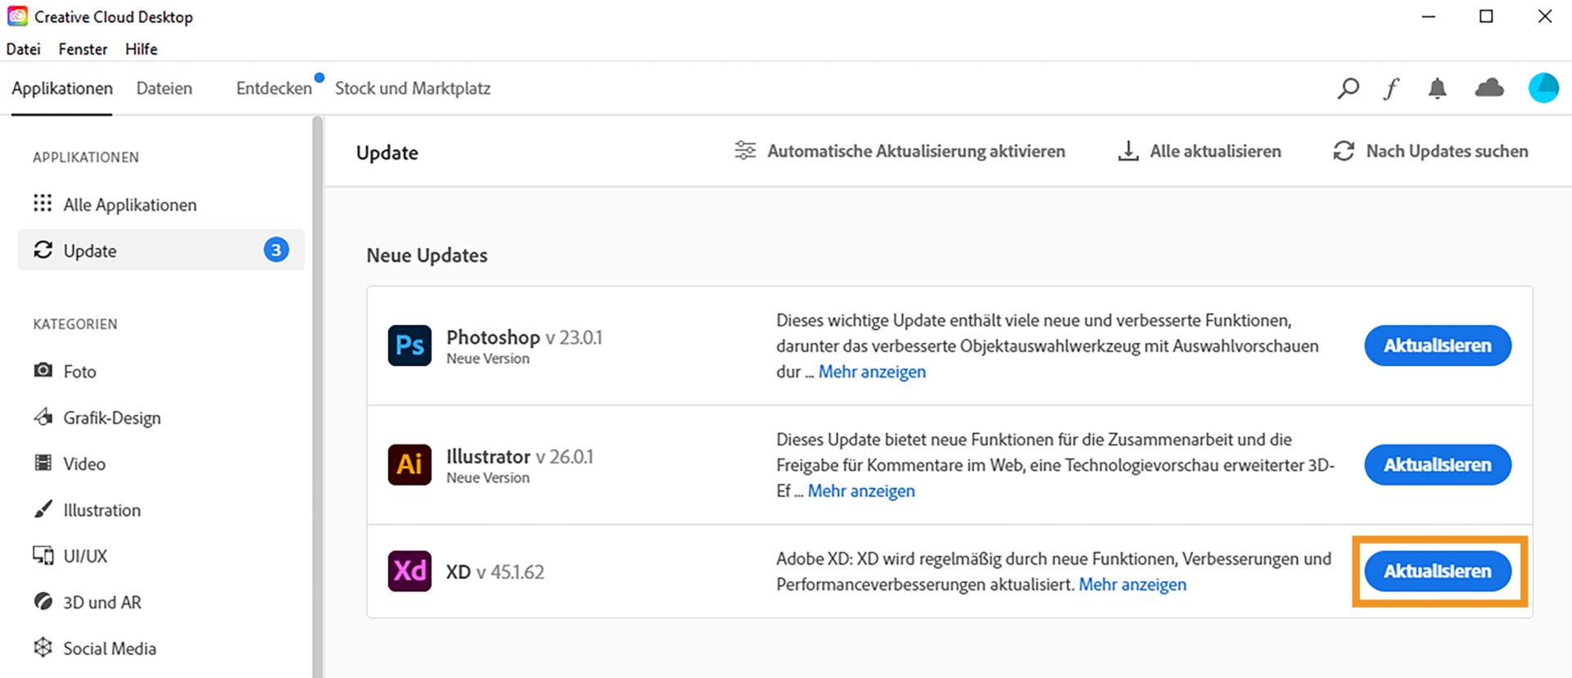Open the notifications bell
Viewport: 1572px width, 678px height.
point(1437,88)
